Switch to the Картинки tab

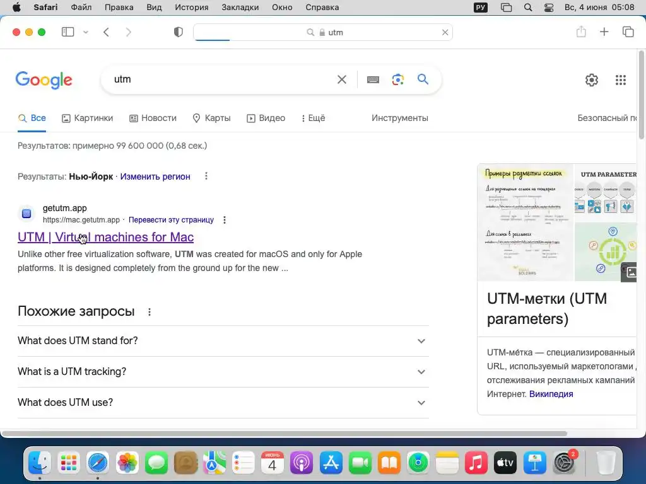[87, 118]
